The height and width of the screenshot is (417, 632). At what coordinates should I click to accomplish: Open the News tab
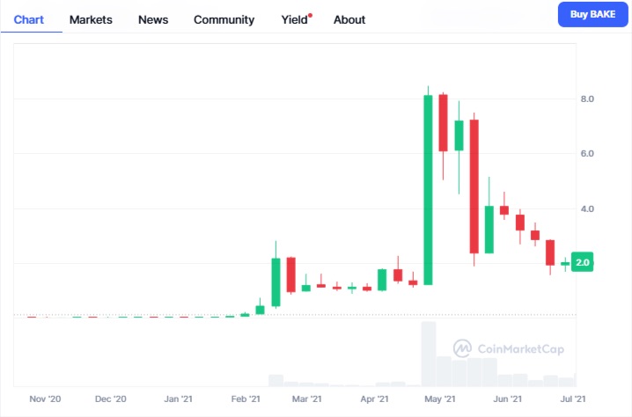[x=153, y=19]
